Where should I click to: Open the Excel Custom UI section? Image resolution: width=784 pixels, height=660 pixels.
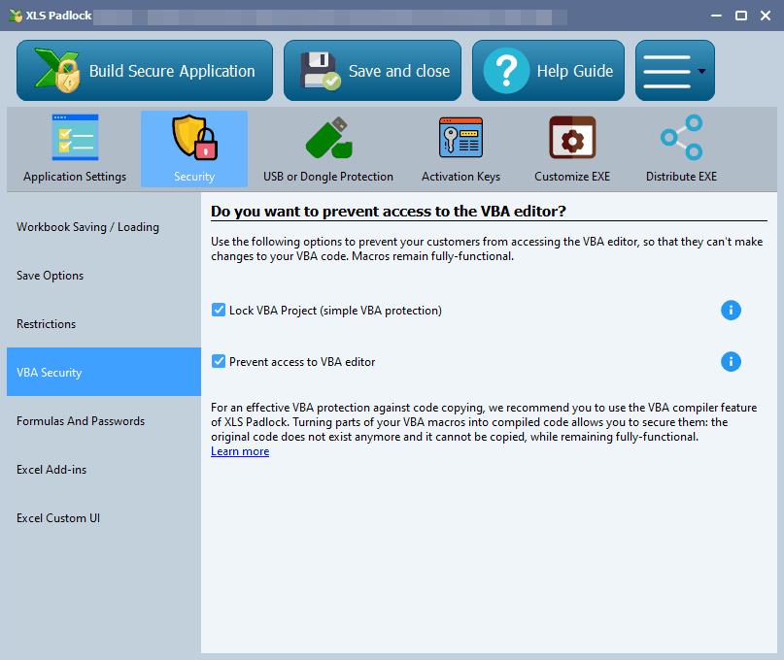pos(58,518)
